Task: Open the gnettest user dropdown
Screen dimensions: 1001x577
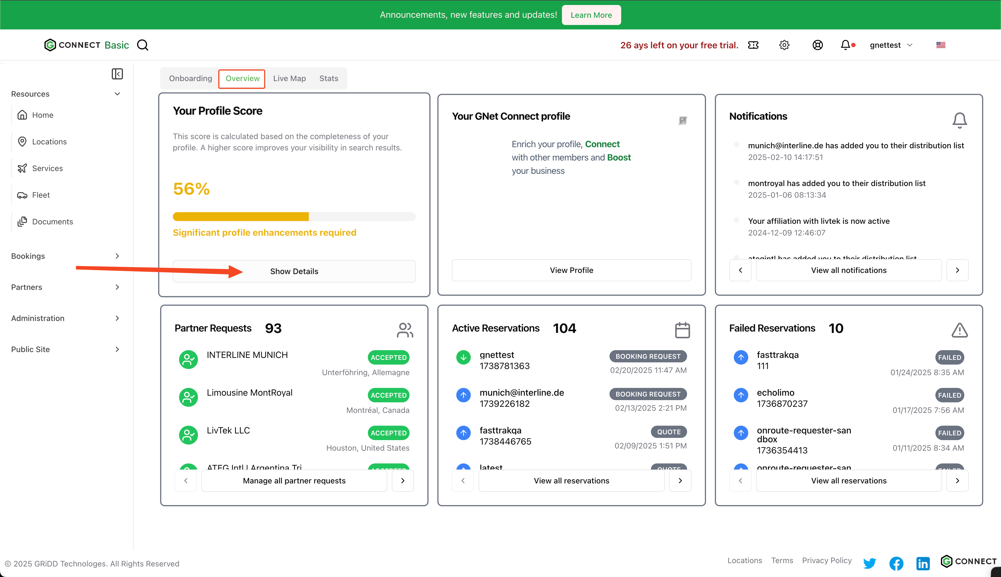Action: click(891, 45)
